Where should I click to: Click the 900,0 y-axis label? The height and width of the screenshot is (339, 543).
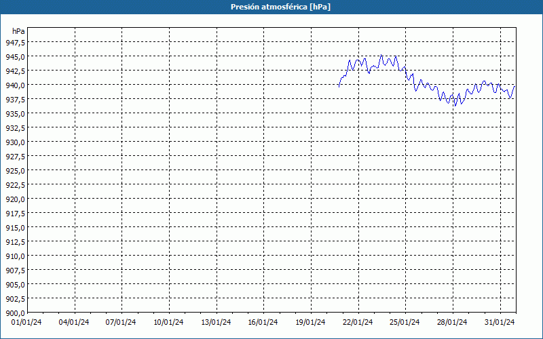click(x=15, y=313)
